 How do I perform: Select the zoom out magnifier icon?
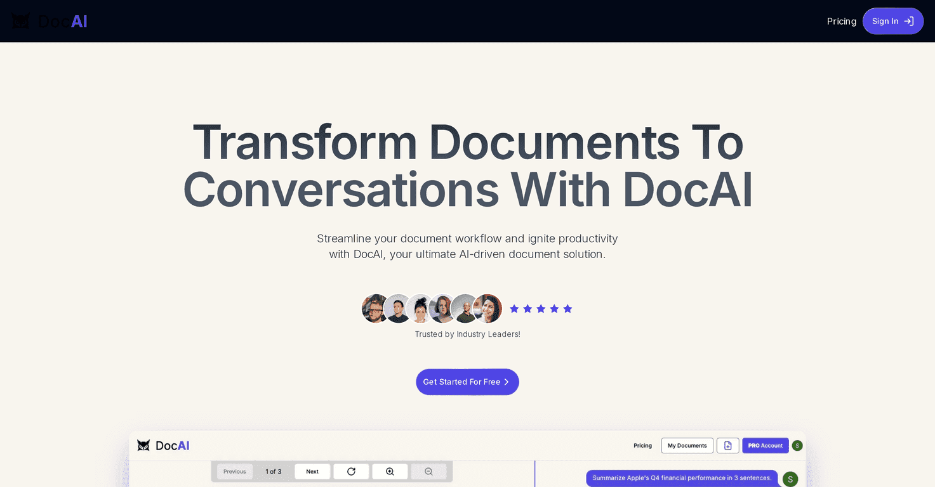(428, 471)
